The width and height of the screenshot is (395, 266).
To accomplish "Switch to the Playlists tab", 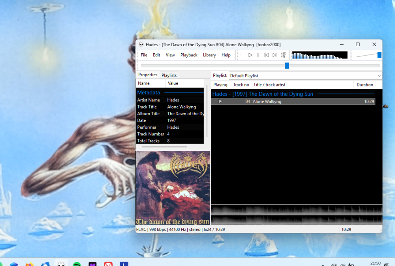I will click(x=169, y=75).
